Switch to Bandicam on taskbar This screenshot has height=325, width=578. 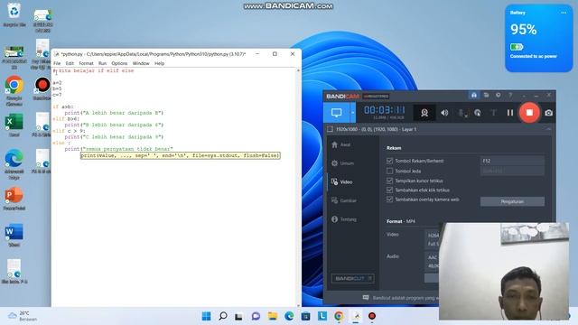point(372,316)
